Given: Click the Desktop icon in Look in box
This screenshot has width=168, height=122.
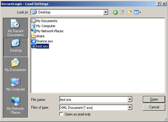Looking at the screenshot, I should click(34, 12).
